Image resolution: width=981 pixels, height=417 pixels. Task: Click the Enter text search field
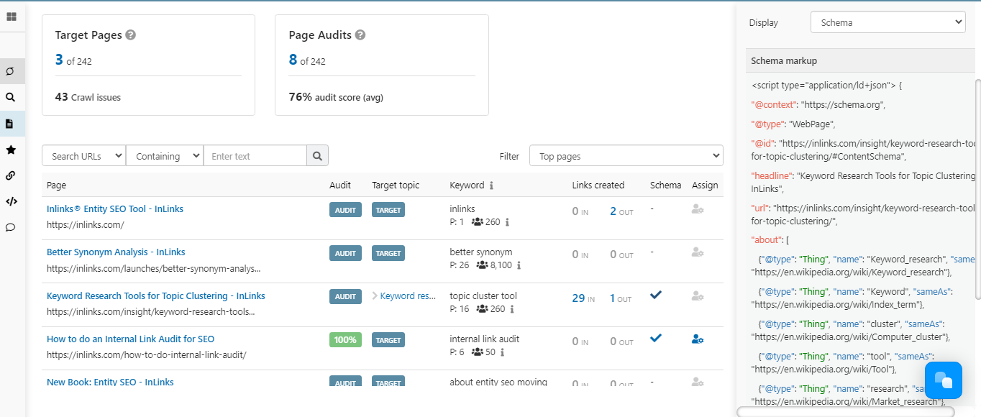point(255,156)
